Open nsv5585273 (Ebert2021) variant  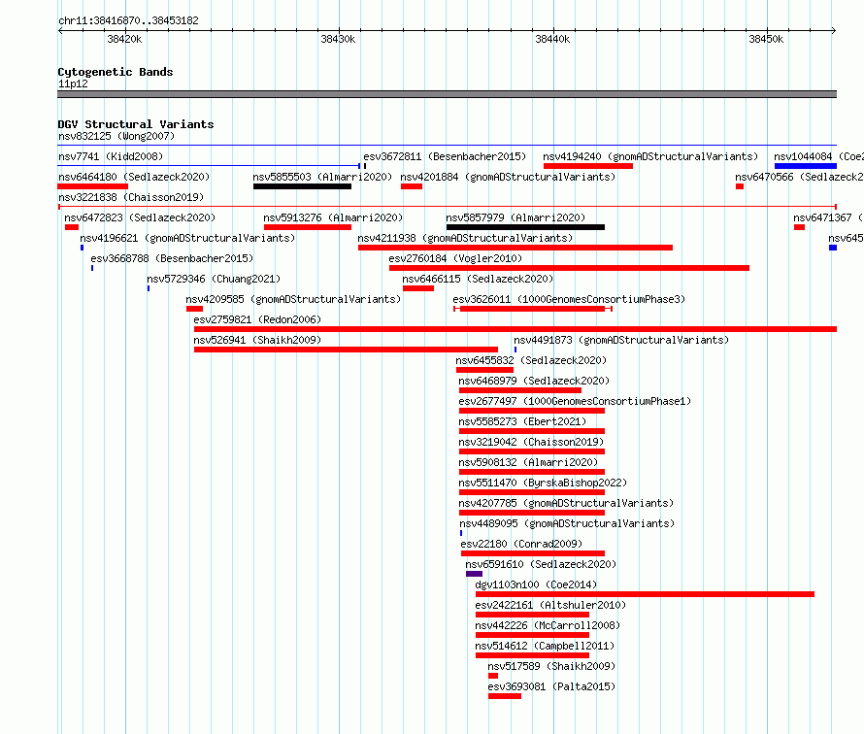coord(522,421)
